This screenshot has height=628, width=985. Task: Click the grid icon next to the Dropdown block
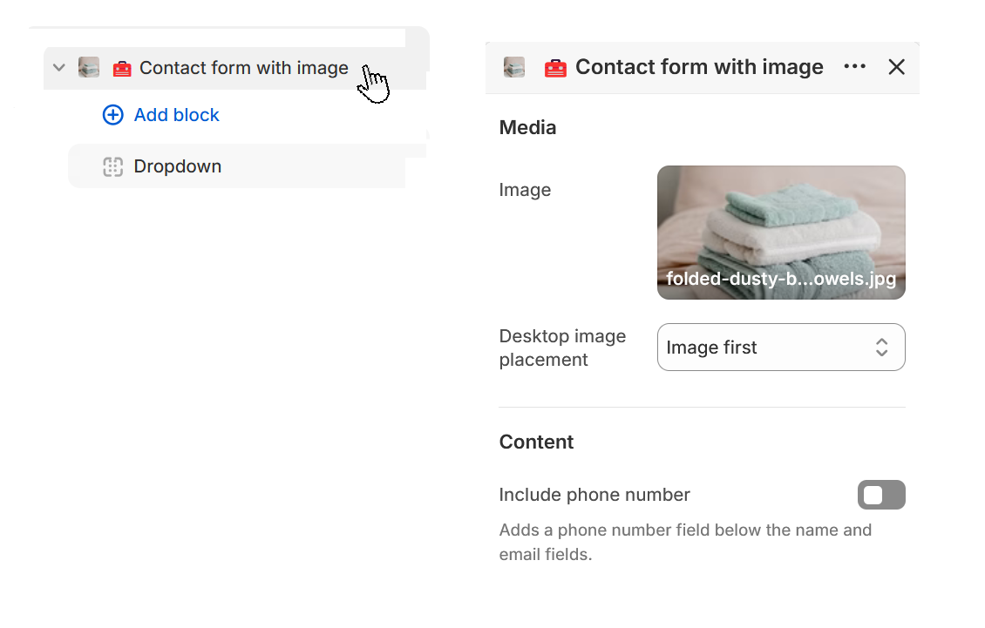[113, 166]
